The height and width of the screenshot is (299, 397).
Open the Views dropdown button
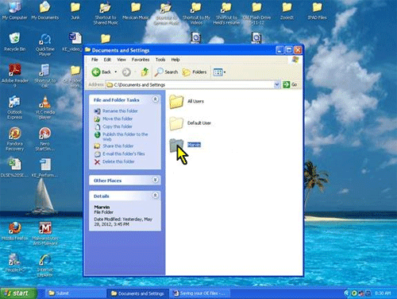[219, 72]
